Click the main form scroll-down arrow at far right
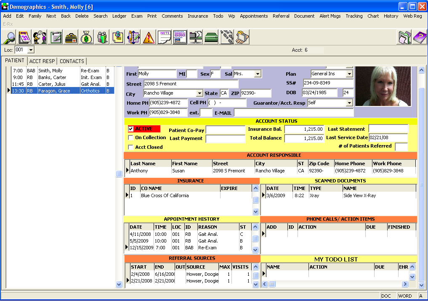Viewport: 428px width, 301px height. (x=421, y=285)
